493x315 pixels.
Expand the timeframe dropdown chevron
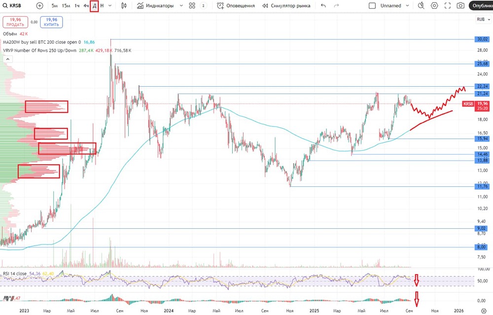[110, 5]
